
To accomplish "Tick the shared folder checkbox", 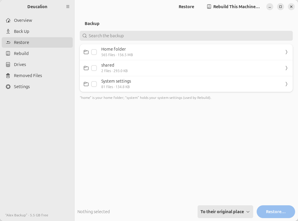I will click(x=94, y=68).
